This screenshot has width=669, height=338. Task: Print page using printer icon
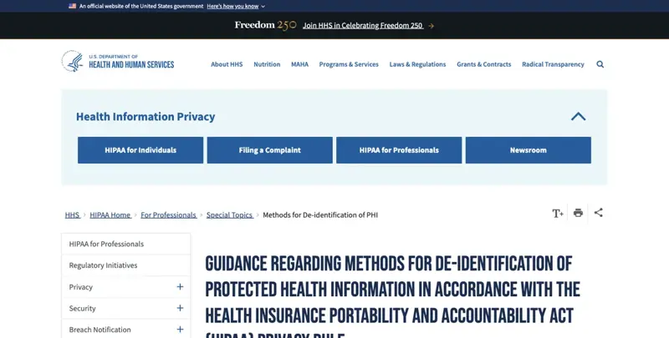(578, 213)
